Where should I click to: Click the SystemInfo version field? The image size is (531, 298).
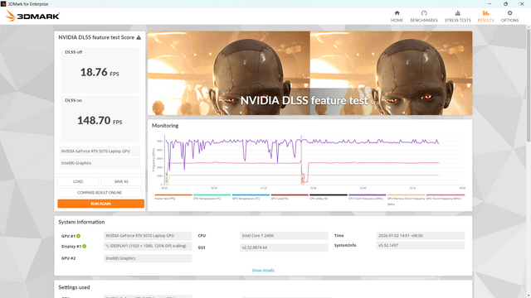click(421, 246)
